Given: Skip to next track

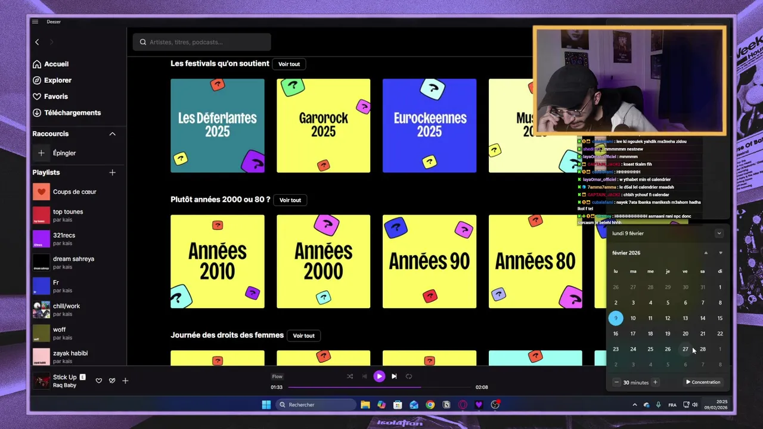Looking at the screenshot, I should point(394,377).
